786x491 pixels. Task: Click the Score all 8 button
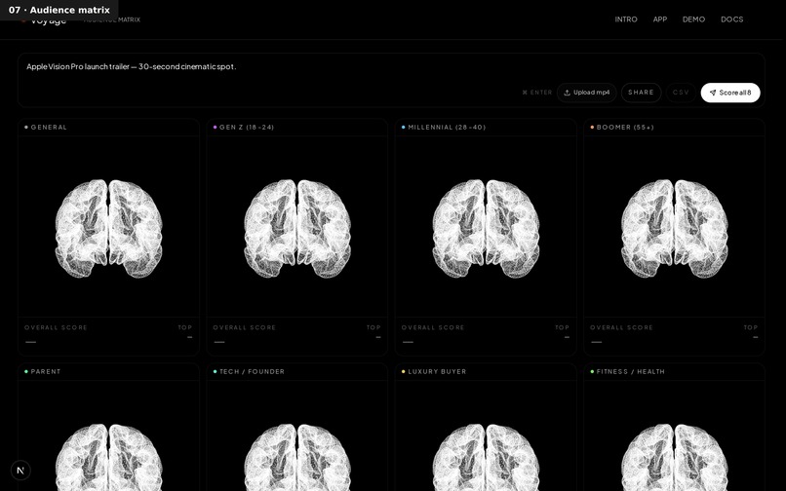[x=730, y=93]
